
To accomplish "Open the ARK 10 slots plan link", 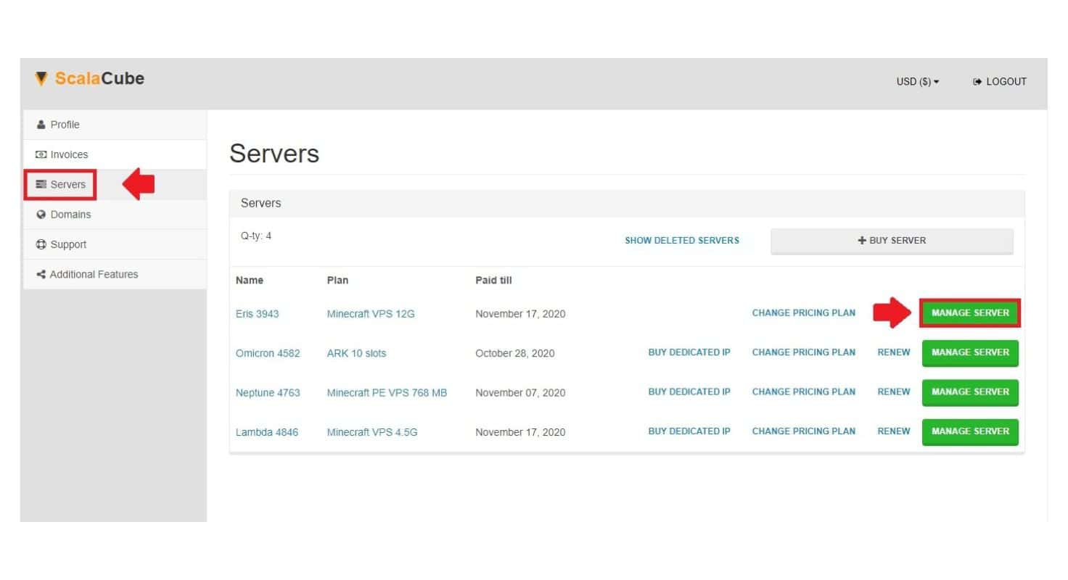I will tap(356, 354).
